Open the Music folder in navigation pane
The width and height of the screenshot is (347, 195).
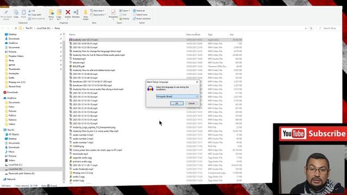[11, 152]
